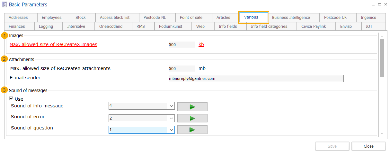Expand the Sound of info message dropdown
The width and height of the screenshot is (390, 155).
click(x=171, y=106)
